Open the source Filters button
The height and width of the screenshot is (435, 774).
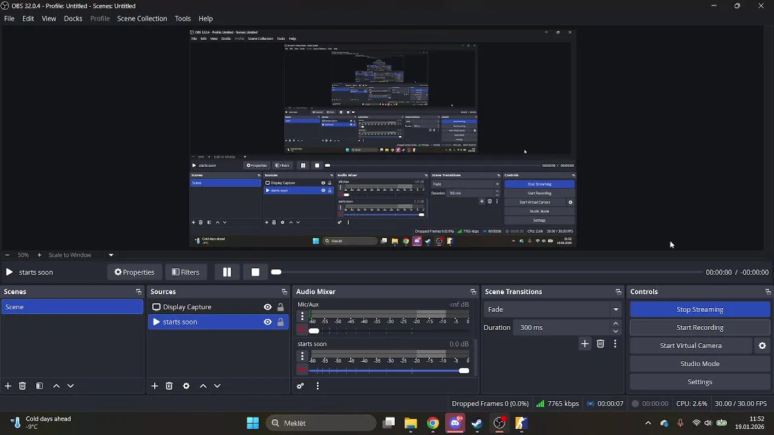(x=185, y=272)
